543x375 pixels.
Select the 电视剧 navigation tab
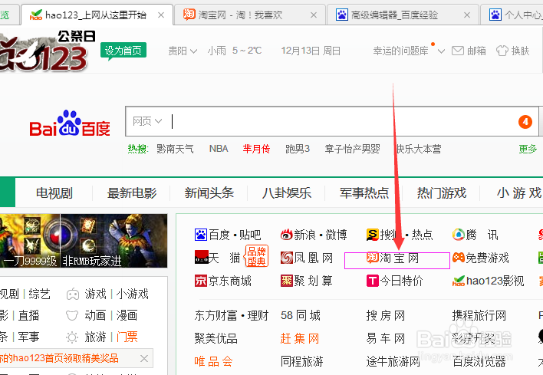coord(54,193)
